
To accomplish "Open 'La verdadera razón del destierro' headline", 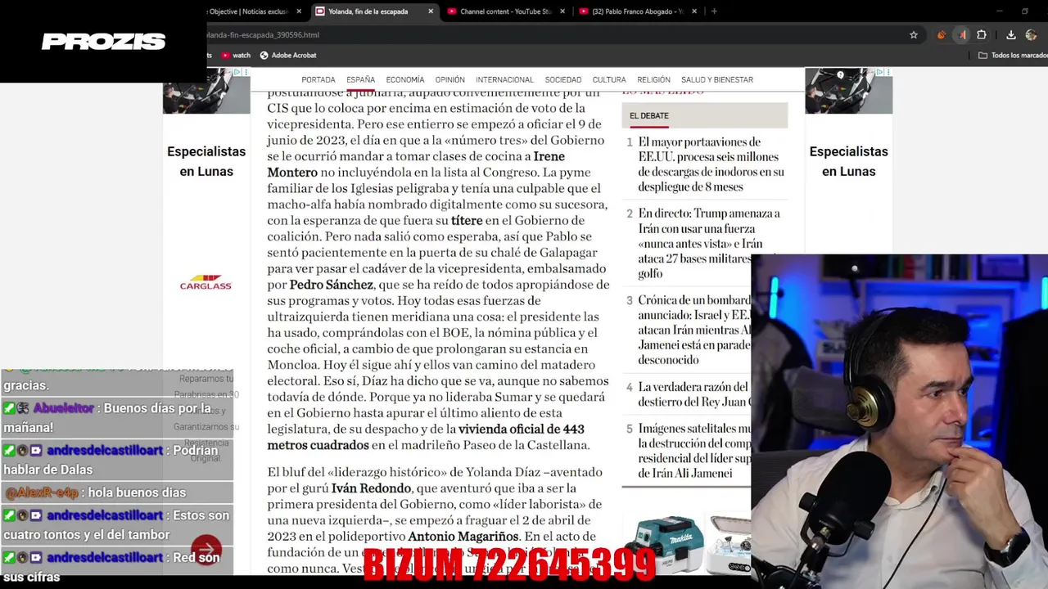I will [693, 394].
